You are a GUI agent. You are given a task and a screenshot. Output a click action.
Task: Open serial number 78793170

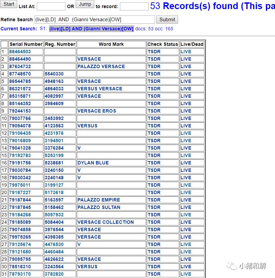click(20, 274)
